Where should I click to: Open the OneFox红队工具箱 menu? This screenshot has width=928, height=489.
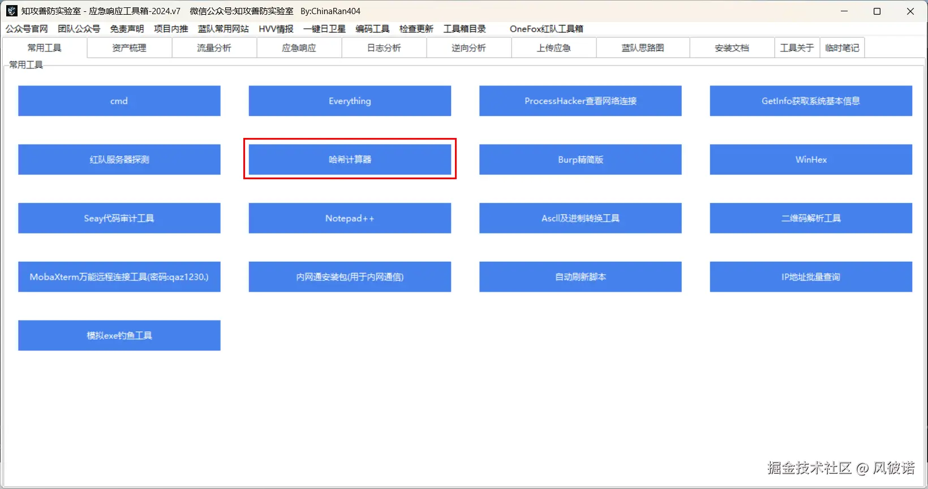547,29
